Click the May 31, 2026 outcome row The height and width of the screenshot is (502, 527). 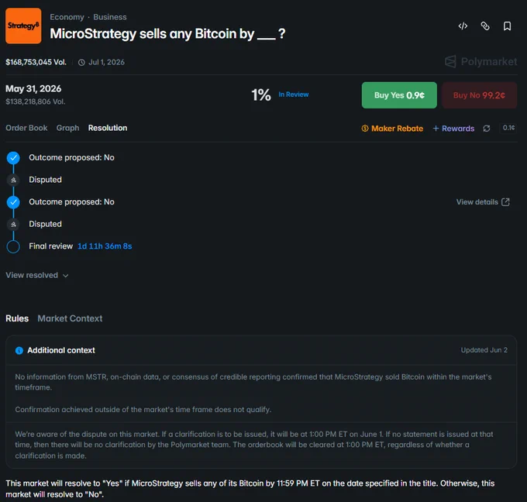(x=261, y=95)
